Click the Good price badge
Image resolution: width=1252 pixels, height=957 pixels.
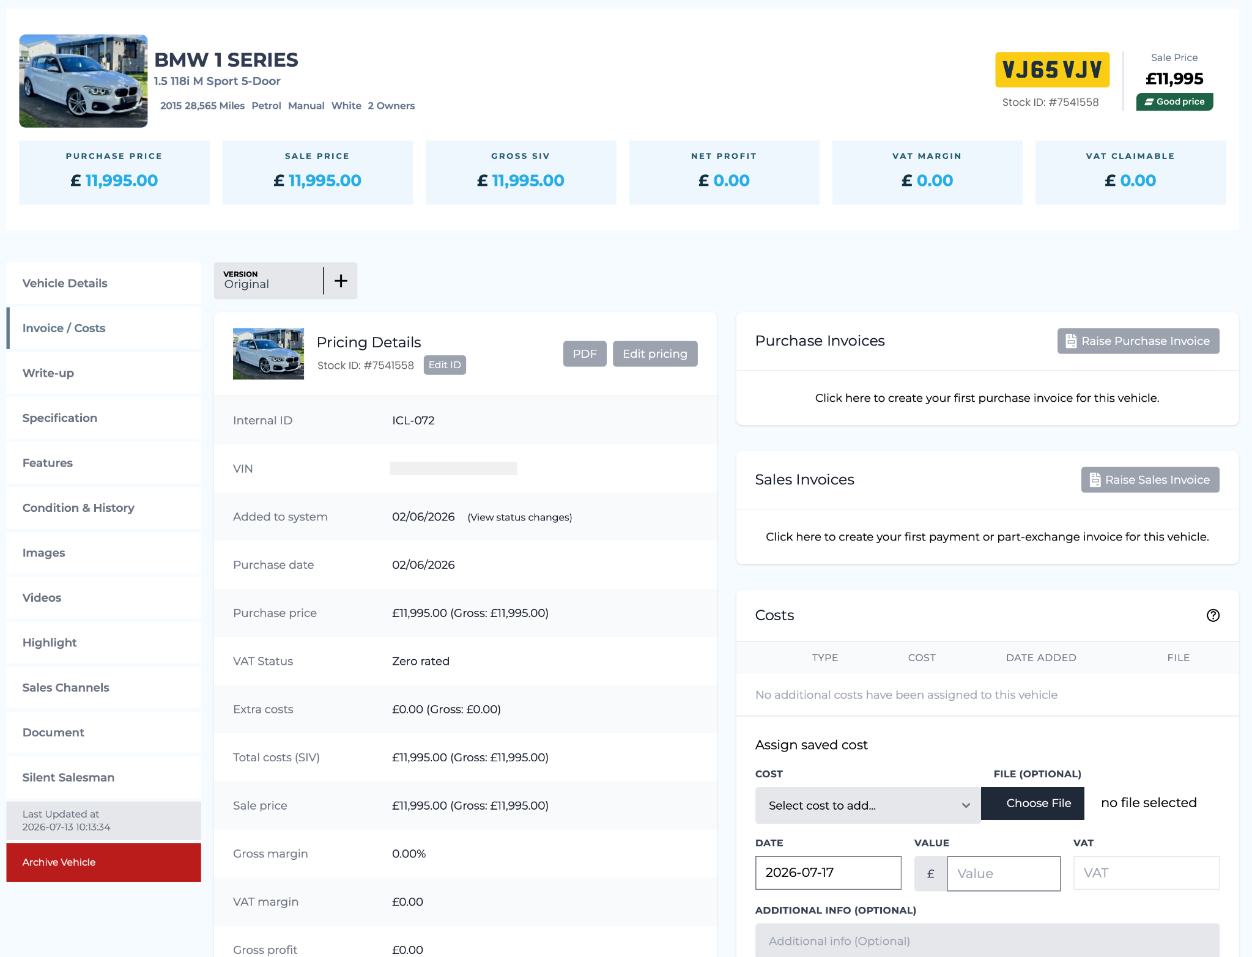1174,102
